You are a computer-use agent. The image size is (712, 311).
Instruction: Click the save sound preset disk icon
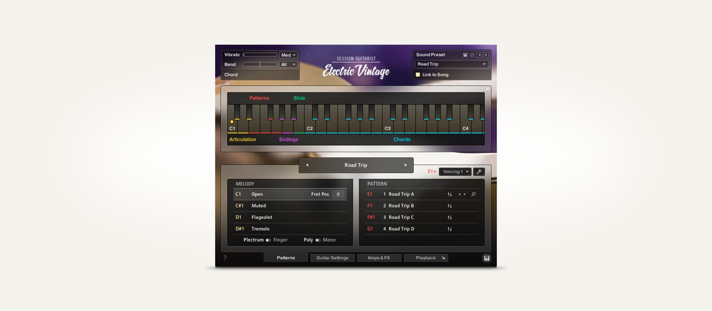[465, 55]
